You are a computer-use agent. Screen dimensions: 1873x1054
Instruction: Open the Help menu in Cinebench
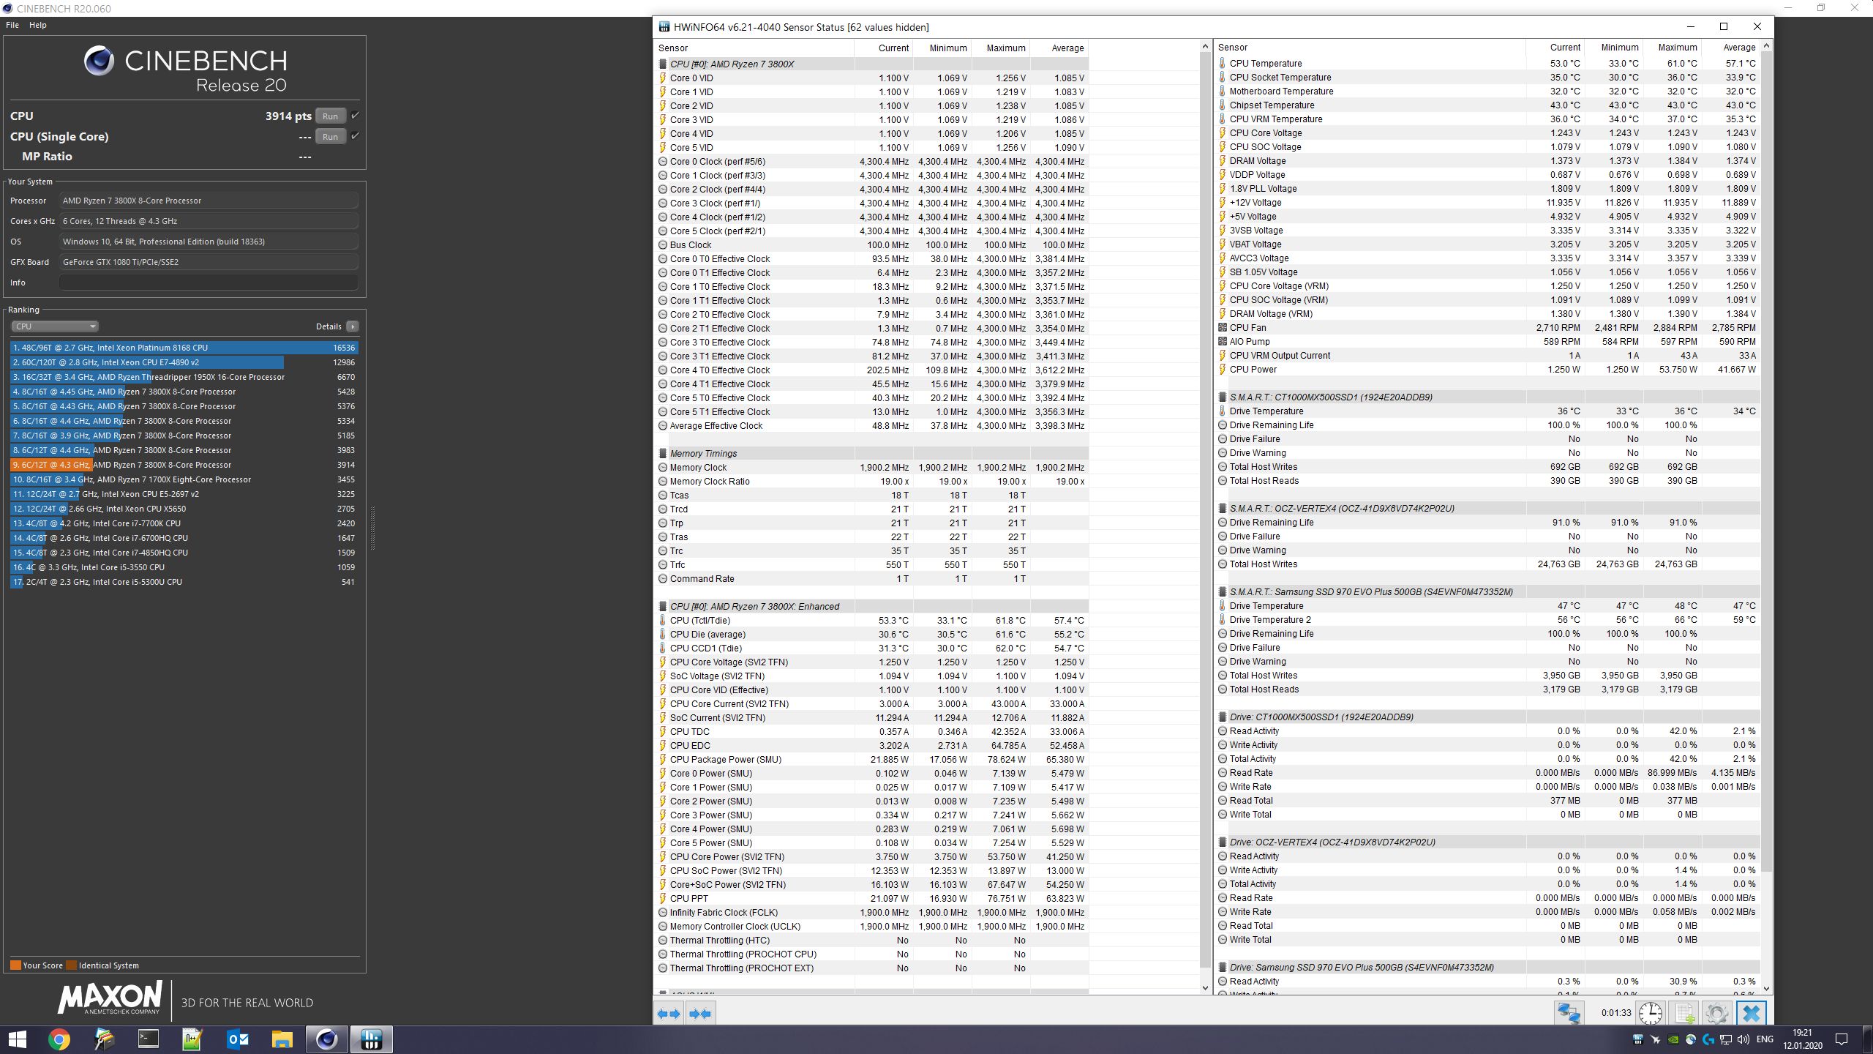[38, 25]
